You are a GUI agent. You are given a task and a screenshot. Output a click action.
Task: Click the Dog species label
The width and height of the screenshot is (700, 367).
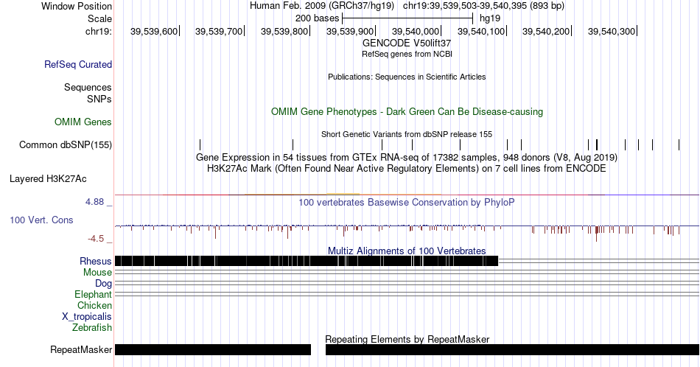(x=103, y=284)
